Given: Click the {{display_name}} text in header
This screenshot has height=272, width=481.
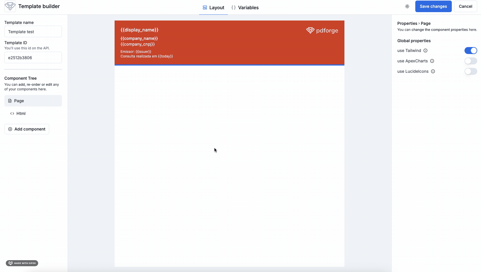Looking at the screenshot, I should pyautogui.click(x=139, y=30).
